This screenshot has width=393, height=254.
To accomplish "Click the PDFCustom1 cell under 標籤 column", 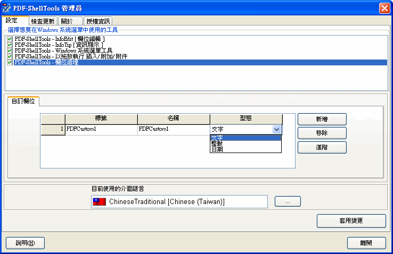I will pyautogui.click(x=101, y=129).
